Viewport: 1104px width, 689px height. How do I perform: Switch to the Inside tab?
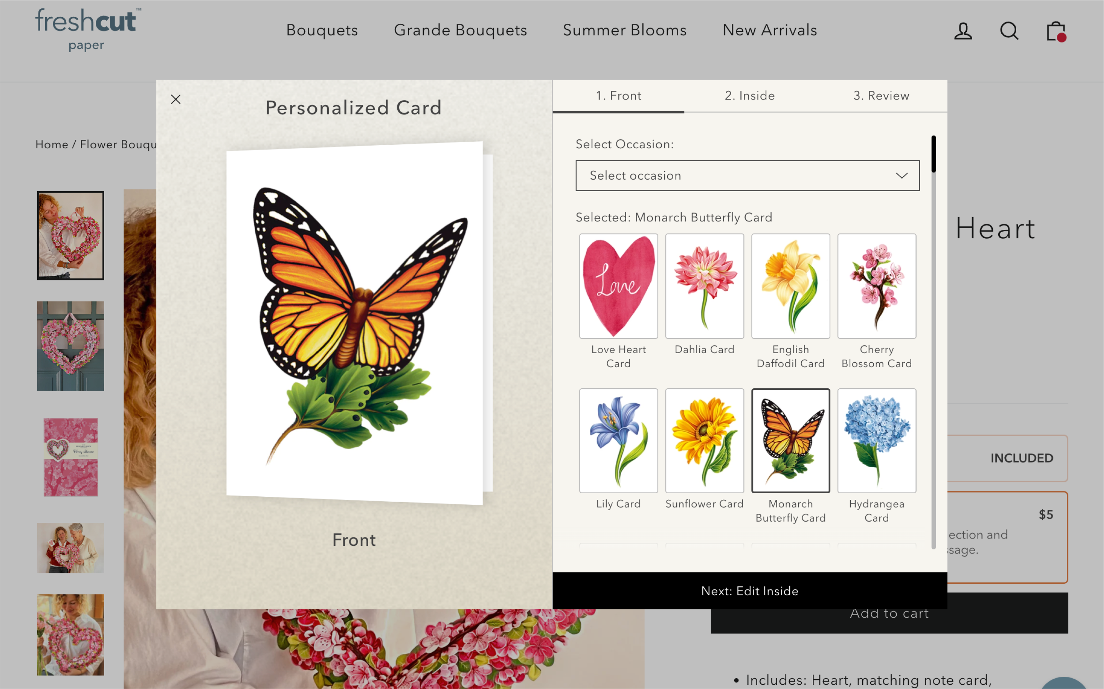(x=750, y=95)
